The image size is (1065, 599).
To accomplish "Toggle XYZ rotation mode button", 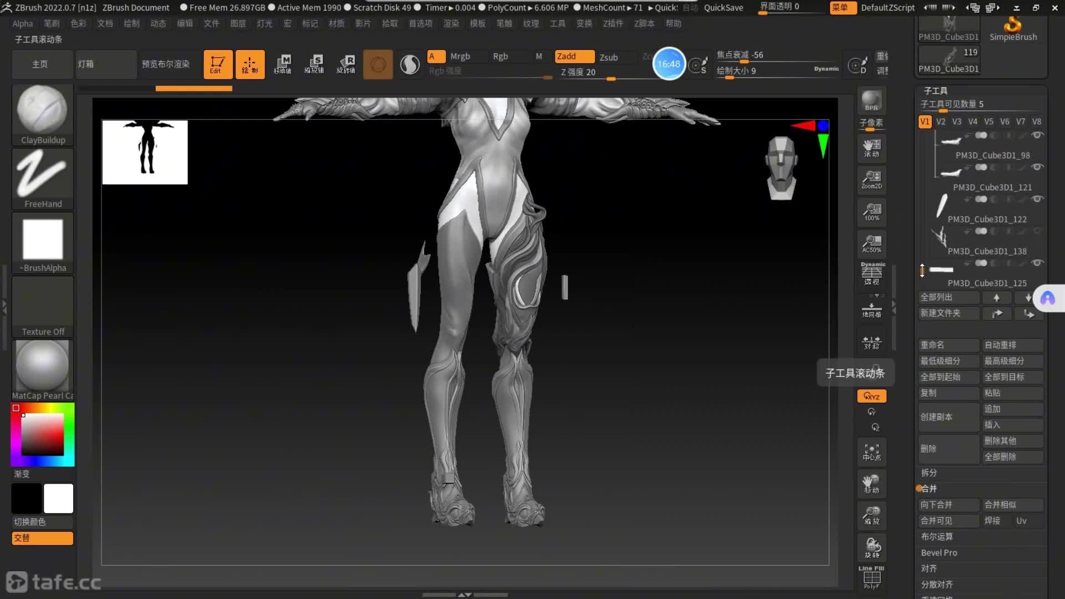I will point(871,396).
